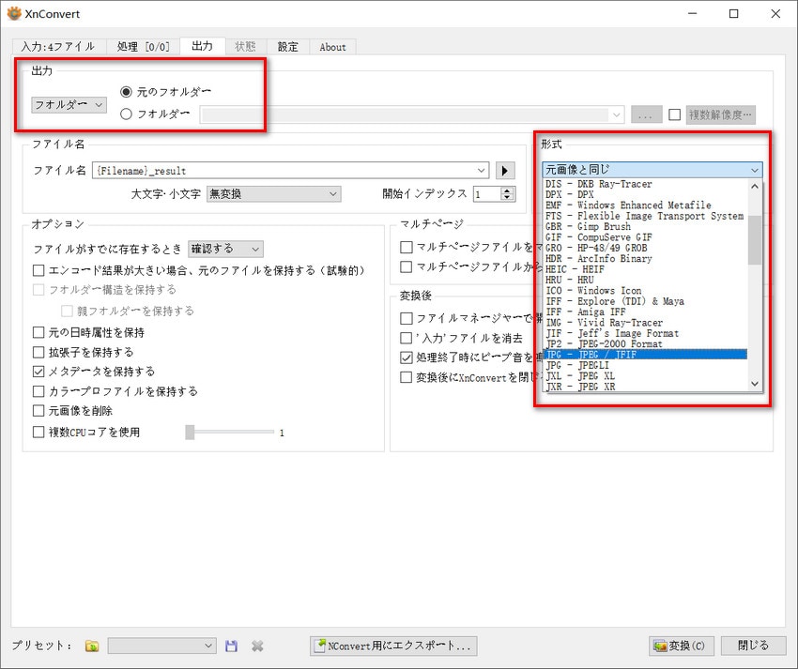
Task: Open the preset folder icon
Action: point(92,646)
